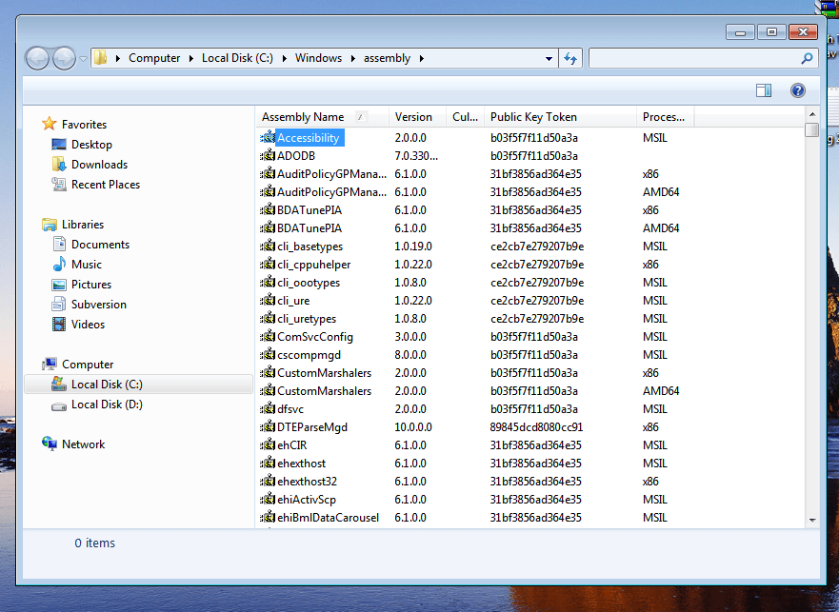The height and width of the screenshot is (612, 839).
Task: Sort by Processor Architecture column header
Action: (665, 117)
